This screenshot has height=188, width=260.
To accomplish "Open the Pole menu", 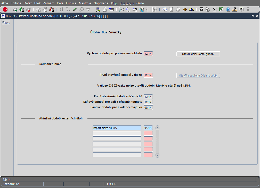I will click(x=60, y=3).
